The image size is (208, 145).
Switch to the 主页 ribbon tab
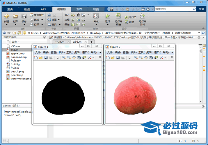10,9
